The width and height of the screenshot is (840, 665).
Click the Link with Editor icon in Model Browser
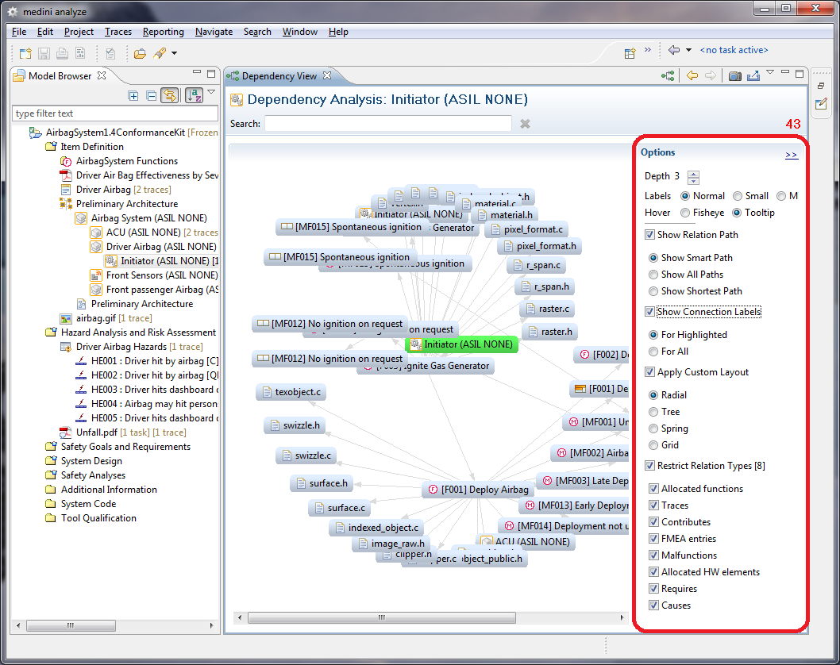tap(170, 95)
